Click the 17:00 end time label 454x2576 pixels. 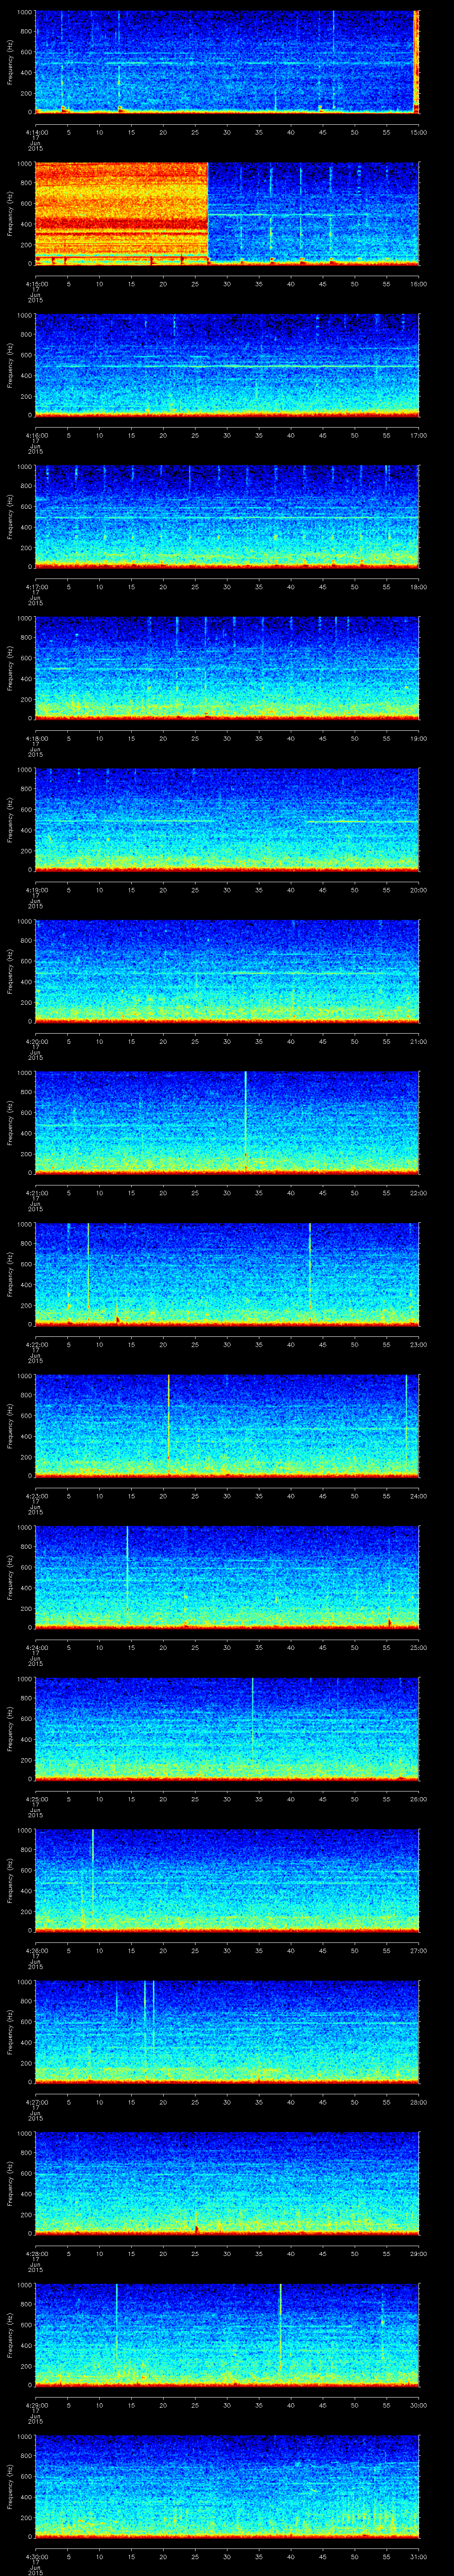pyautogui.click(x=418, y=435)
